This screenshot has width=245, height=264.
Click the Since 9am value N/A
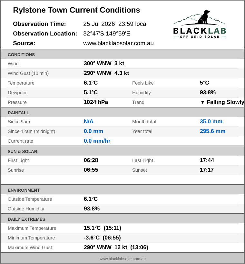click(88, 121)
